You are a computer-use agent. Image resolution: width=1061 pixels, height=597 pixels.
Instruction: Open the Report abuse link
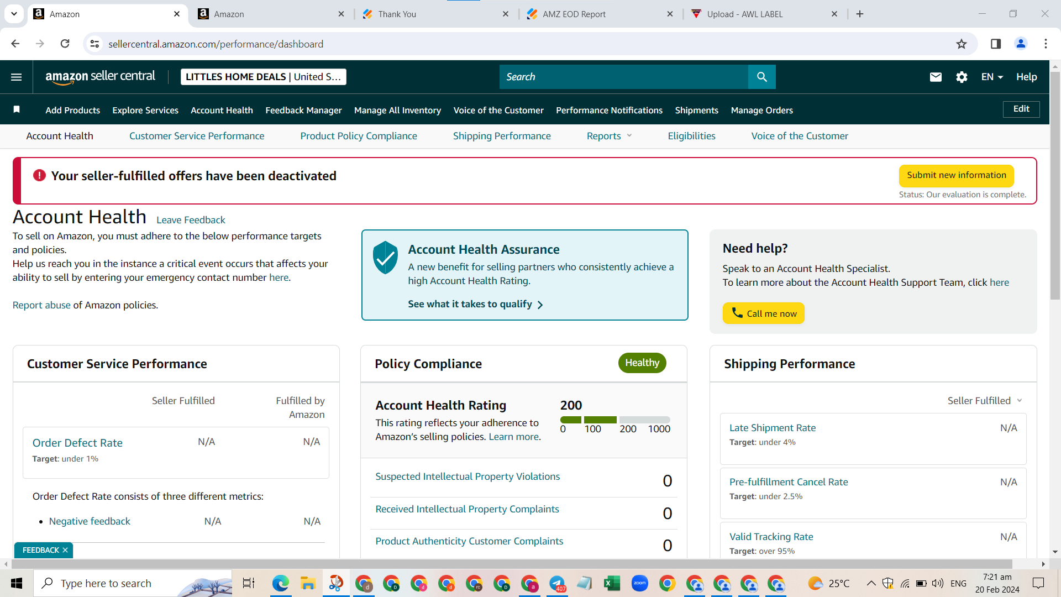tap(41, 305)
